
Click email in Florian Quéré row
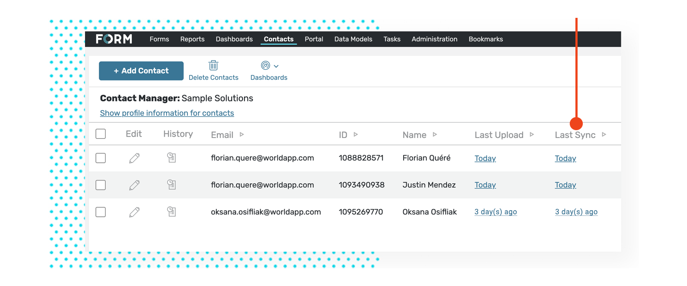pos(262,158)
